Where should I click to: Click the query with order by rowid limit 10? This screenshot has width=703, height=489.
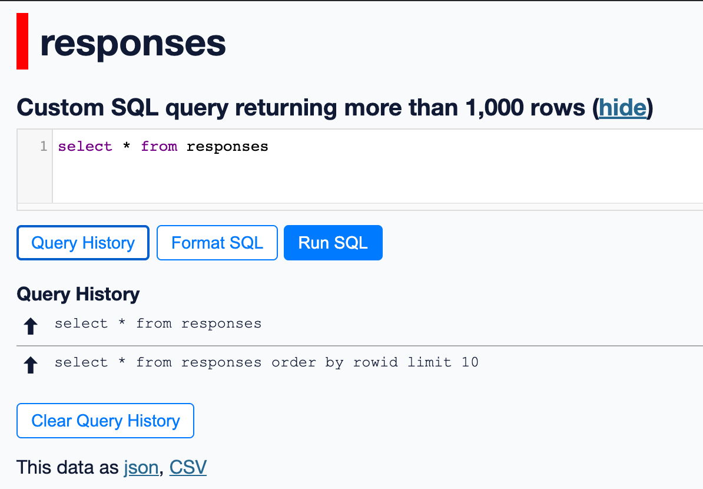pyautogui.click(x=266, y=362)
